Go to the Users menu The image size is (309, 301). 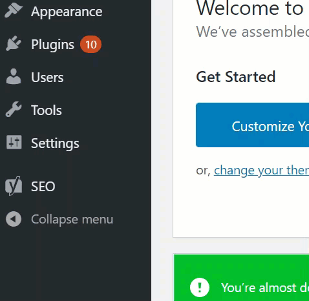47,78
